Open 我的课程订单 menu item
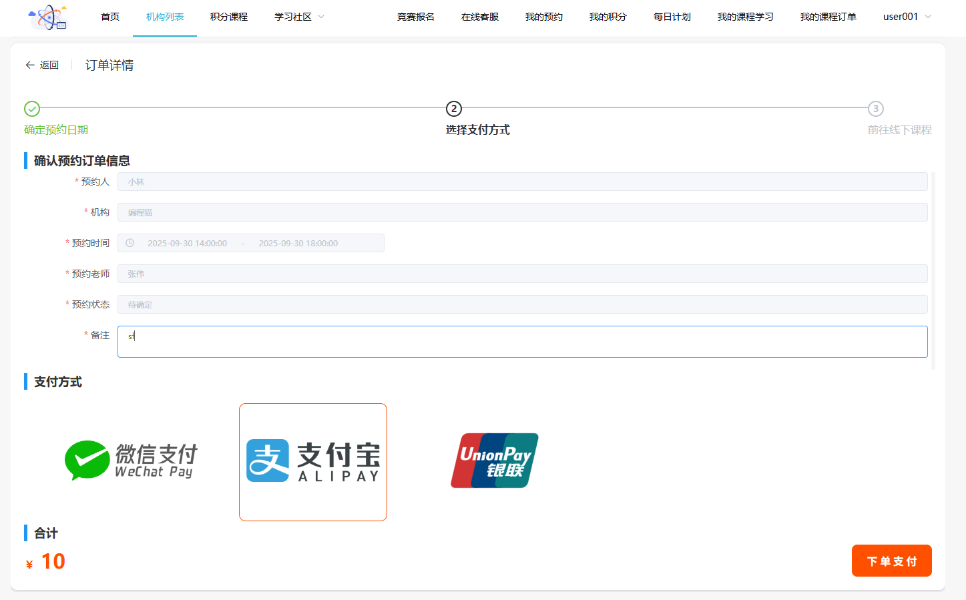Viewport: 966px width, 600px height. [x=828, y=17]
